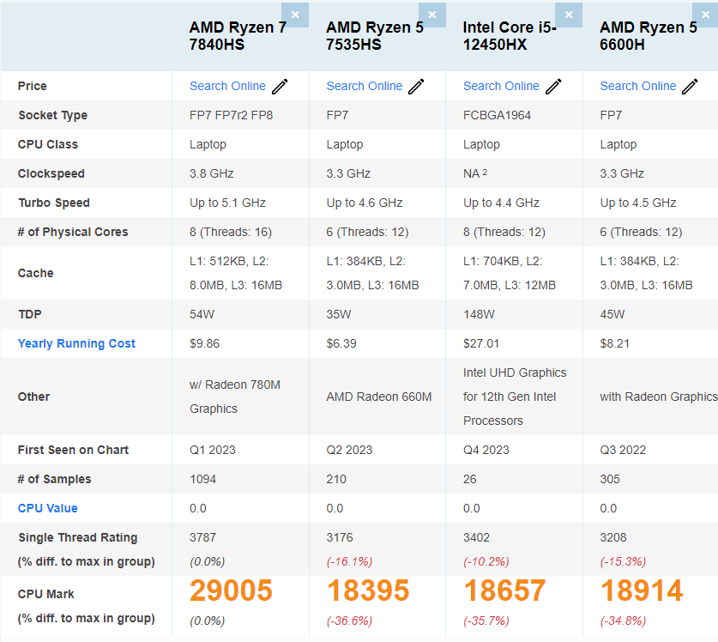Click the CPU Mark score 18914
This screenshot has height=642, width=718.
tap(642, 591)
